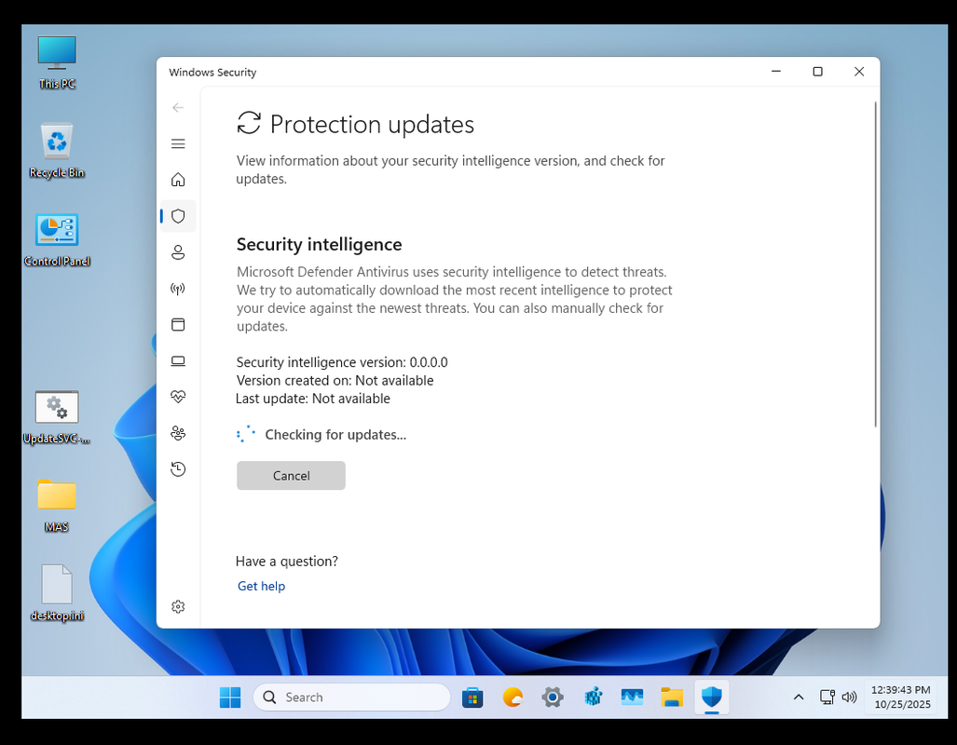Click "Version created on: Not available" text
Image resolution: width=957 pixels, height=745 pixels.
335,381
